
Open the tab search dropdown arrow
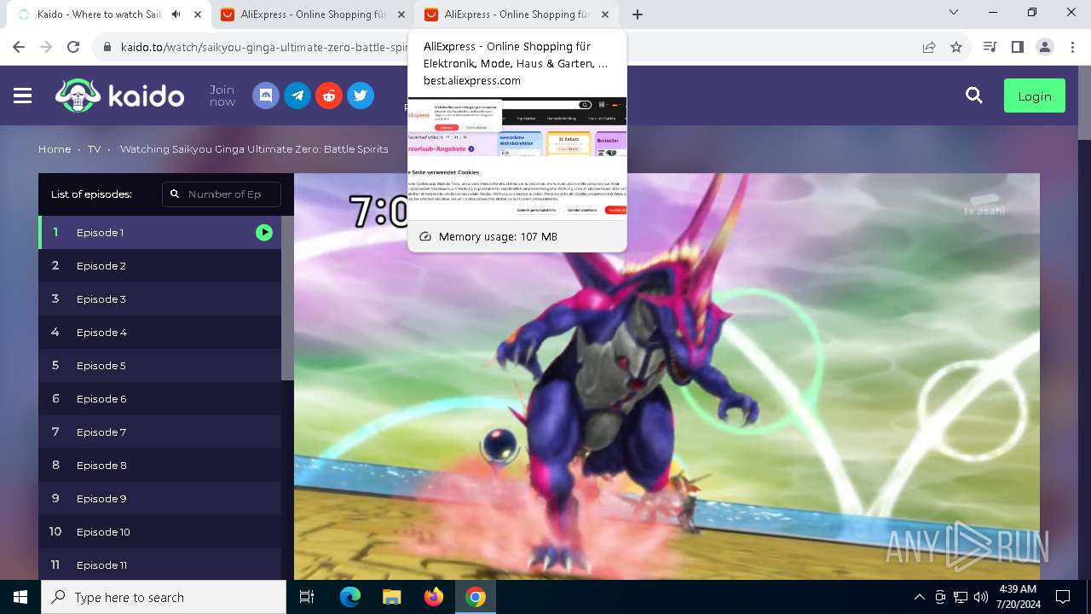[954, 13]
